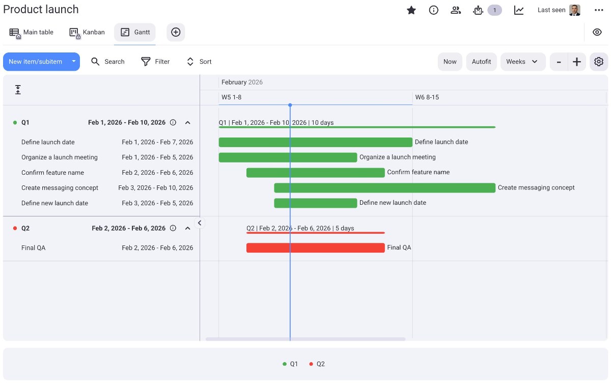611x384 pixels.
Task: Toggle Q1 group in the bottom legend
Action: click(x=291, y=364)
